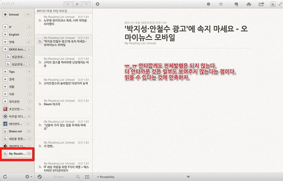Click the 조선닷컴 red favicon
The height and width of the screenshot is (181, 283).
[5, 109]
